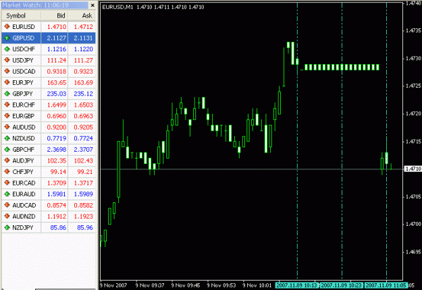Click the up arrow icon beside NZDJPY

click(7, 227)
